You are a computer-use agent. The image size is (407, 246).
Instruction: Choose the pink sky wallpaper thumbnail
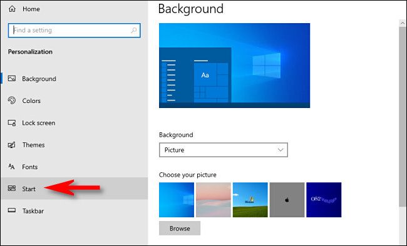point(214,200)
